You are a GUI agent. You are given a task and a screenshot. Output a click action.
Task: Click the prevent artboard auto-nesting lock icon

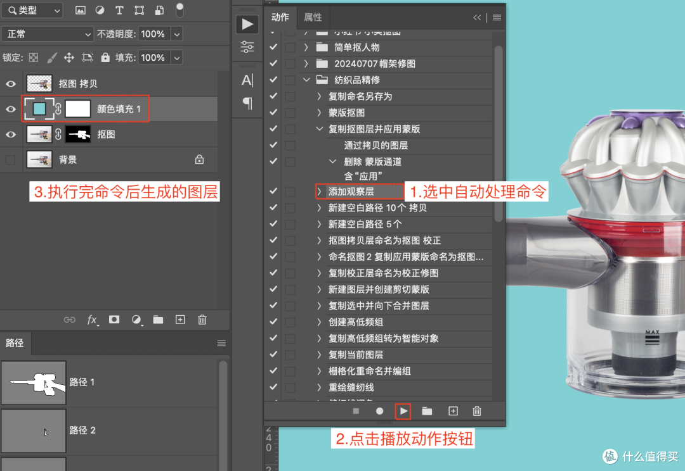pyautogui.click(x=88, y=58)
